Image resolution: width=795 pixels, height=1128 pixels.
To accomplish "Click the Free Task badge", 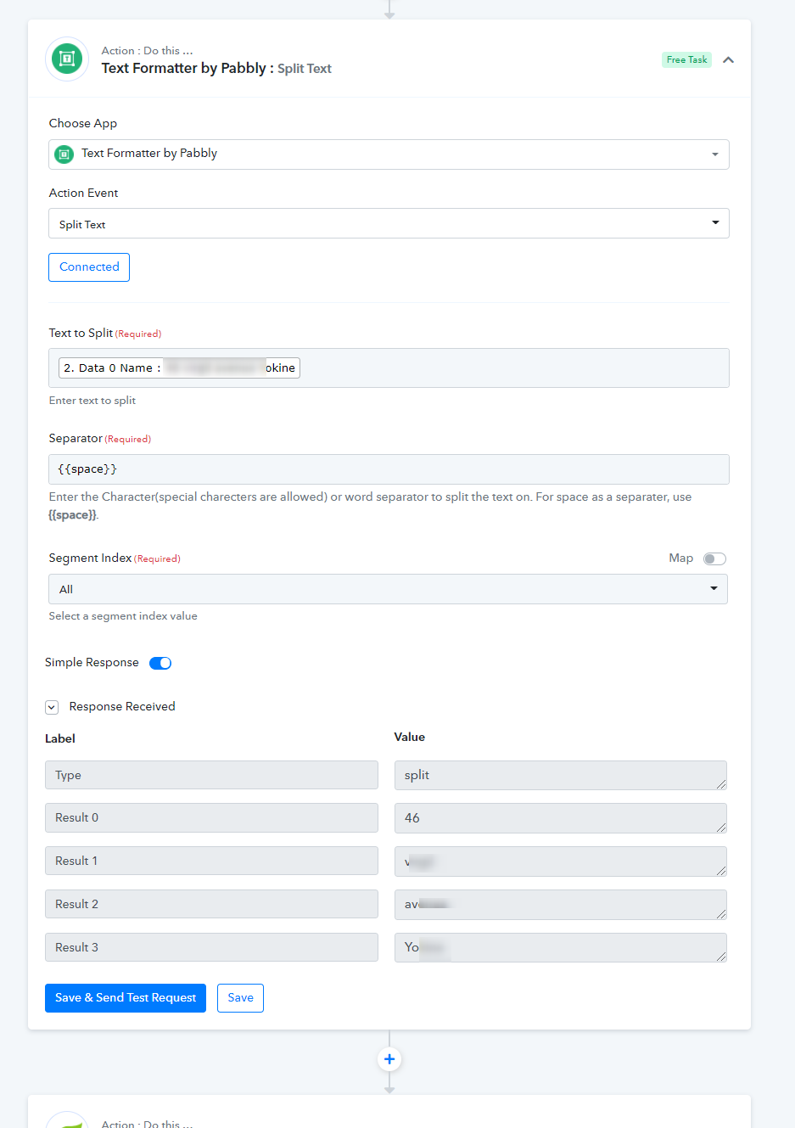I will coord(686,59).
